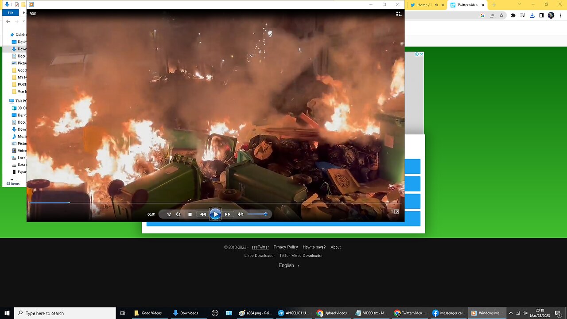Open recent locations dropdown in File Explorer
Image resolution: width=567 pixels, height=319 pixels.
23,21
